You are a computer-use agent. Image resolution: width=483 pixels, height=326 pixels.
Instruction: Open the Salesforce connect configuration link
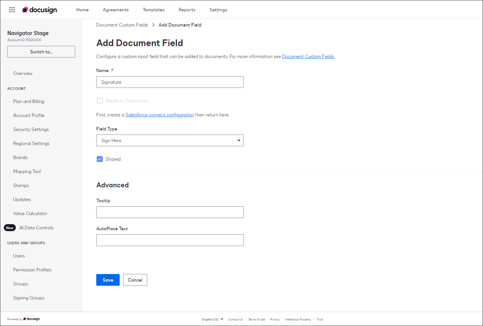coord(160,115)
